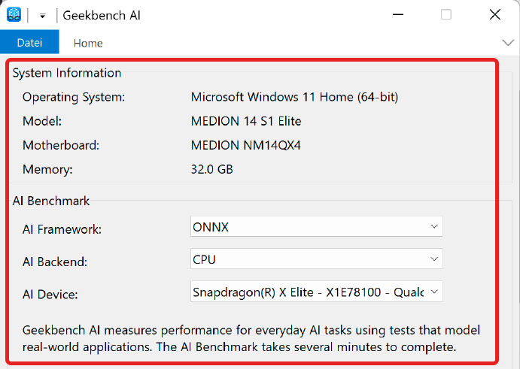Click the "AI Framework:" label

62,229
